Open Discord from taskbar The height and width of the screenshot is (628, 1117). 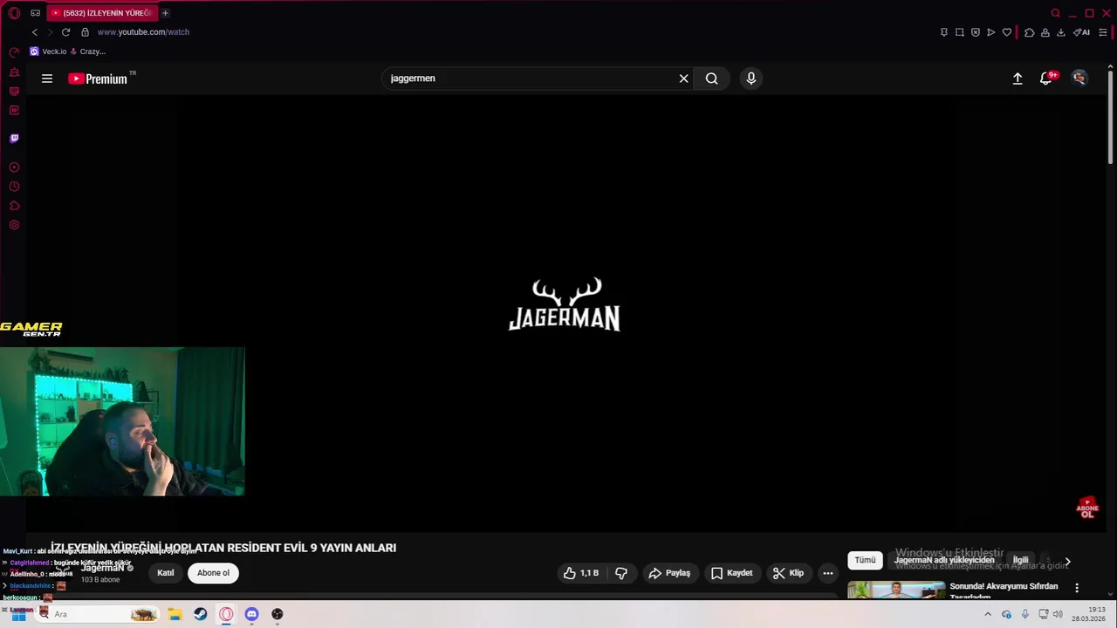pyautogui.click(x=251, y=614)
